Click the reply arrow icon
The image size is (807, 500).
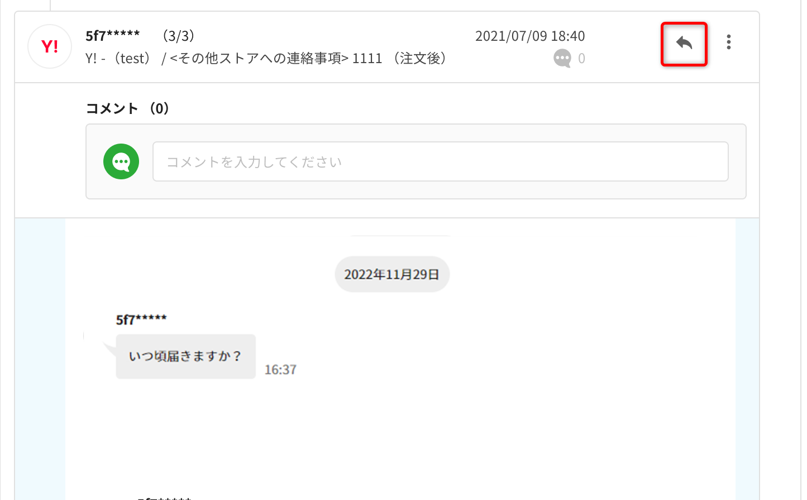(684, 43)
